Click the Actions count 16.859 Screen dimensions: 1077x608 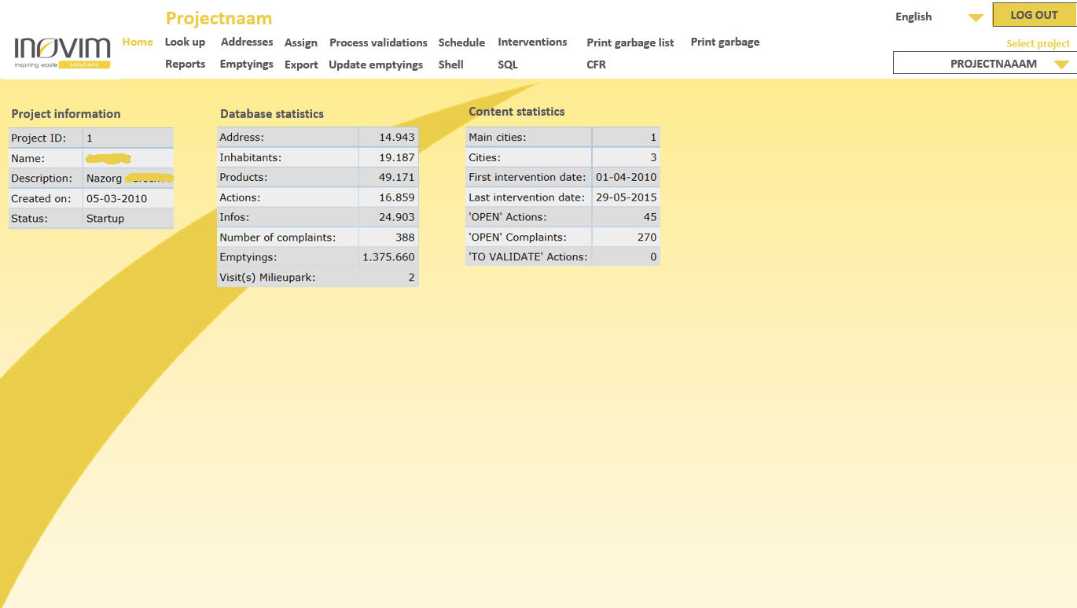pyautogui.click(x=397, y=197)
